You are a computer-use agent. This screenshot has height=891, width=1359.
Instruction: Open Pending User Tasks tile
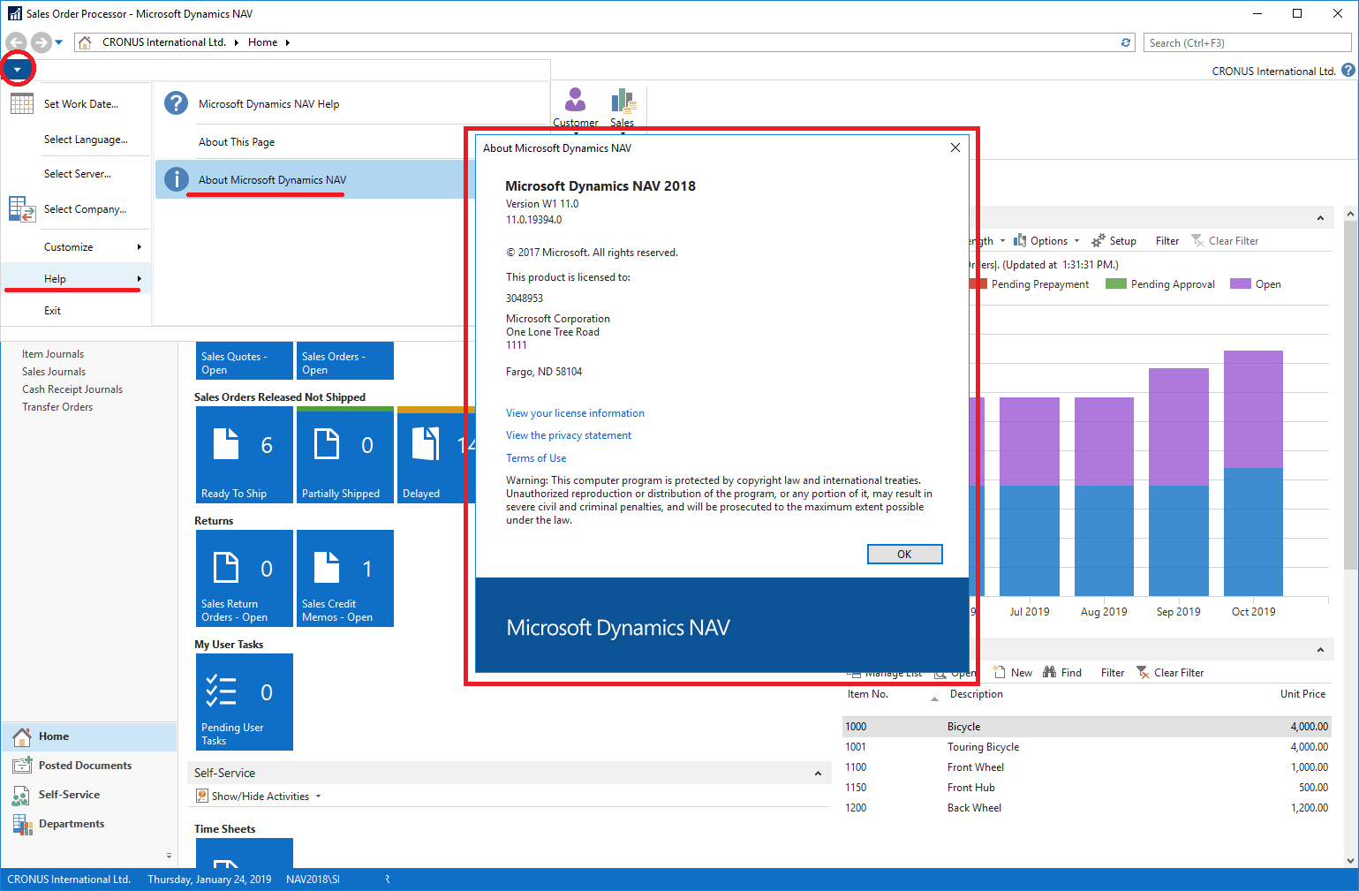[244, 702]
